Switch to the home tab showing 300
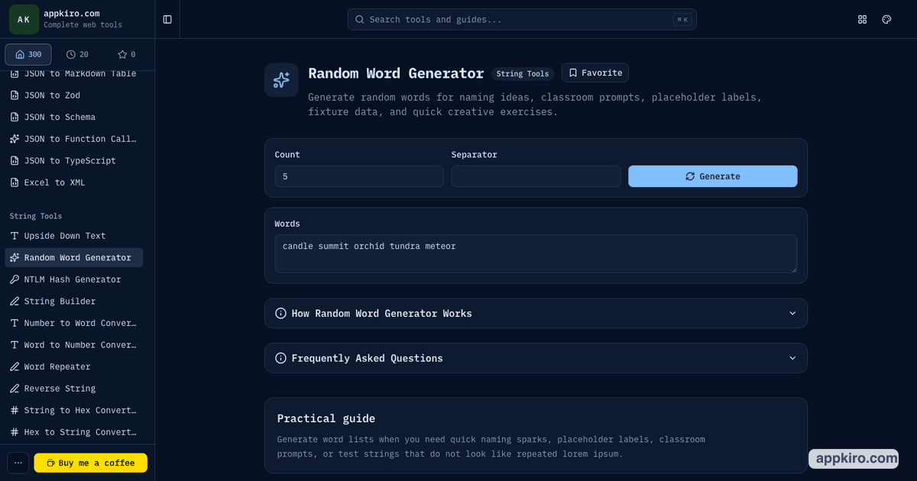 pos(28,54)
